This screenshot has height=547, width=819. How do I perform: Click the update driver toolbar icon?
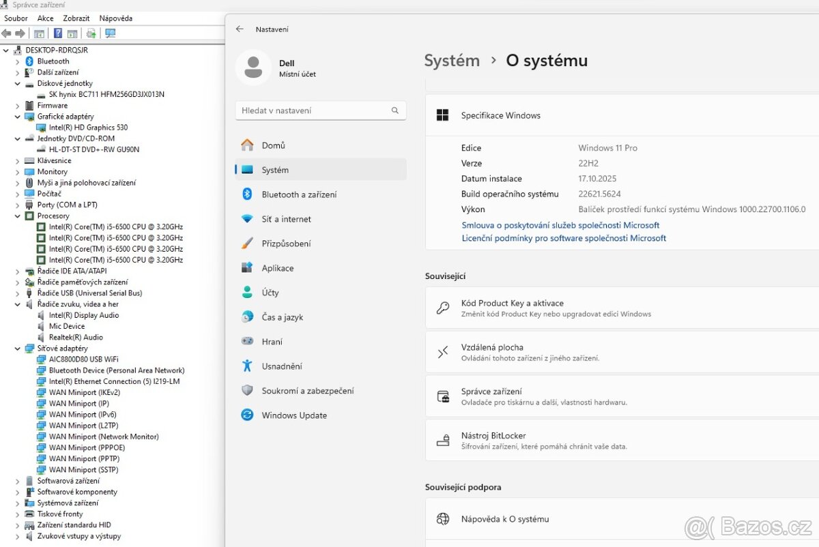(x=91, y=33)
